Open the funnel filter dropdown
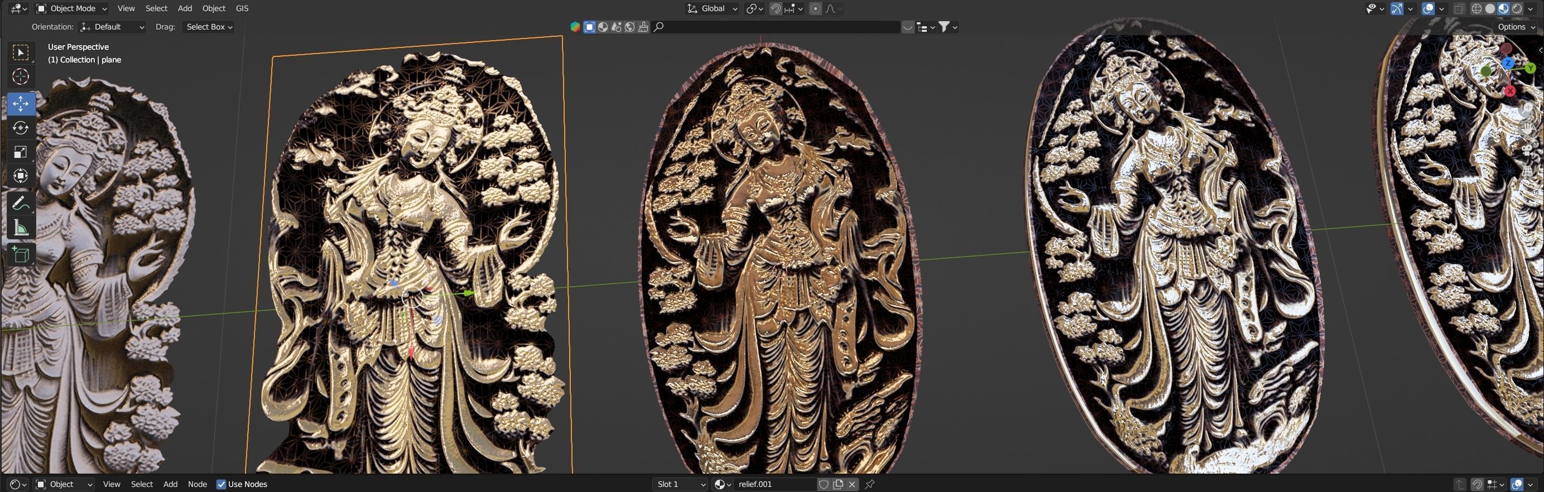 (x=947, y=27)
